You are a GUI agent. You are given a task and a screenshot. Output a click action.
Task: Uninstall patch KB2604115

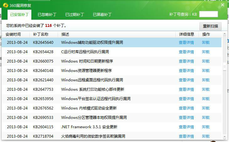(x=206, y=127)
